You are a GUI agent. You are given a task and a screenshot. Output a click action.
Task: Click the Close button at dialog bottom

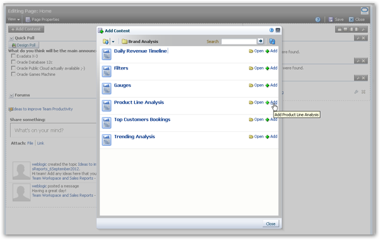coord(270,224)
